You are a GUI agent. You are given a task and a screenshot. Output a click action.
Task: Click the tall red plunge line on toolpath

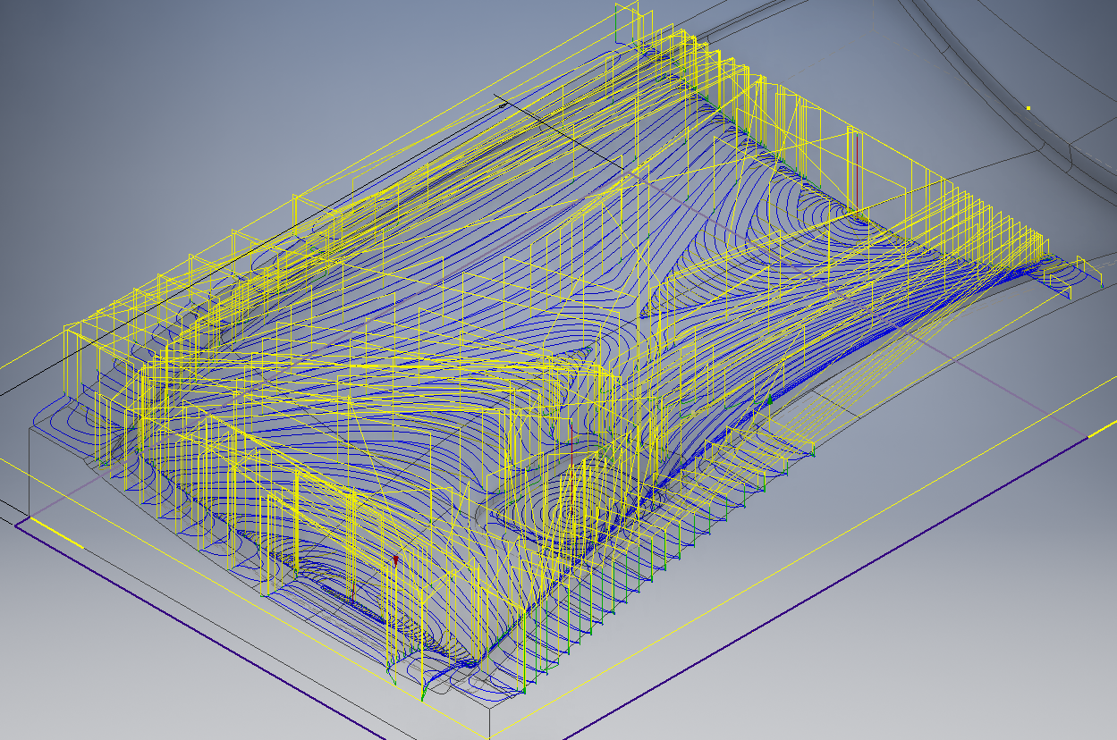tap(858, 174)
